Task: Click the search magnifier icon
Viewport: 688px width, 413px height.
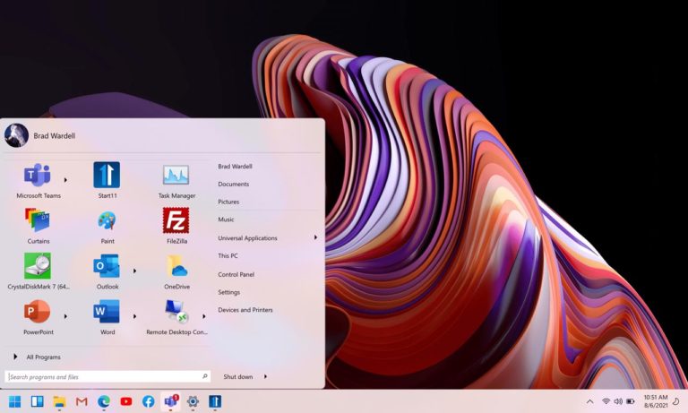Action: coord(204,376)
